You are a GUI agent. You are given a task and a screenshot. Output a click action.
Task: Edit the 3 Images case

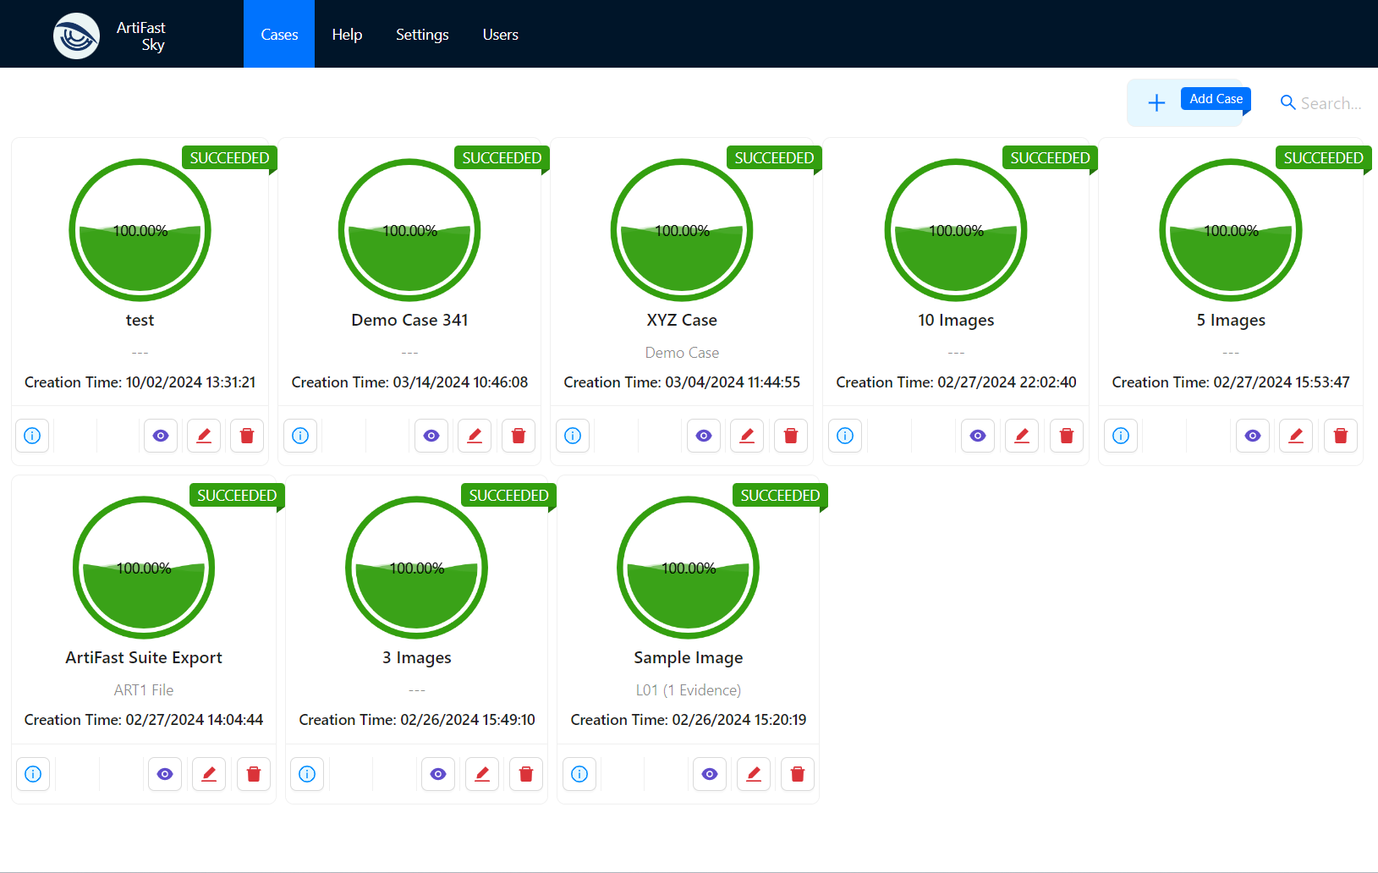pyautogui.click(x=482, y=774)
